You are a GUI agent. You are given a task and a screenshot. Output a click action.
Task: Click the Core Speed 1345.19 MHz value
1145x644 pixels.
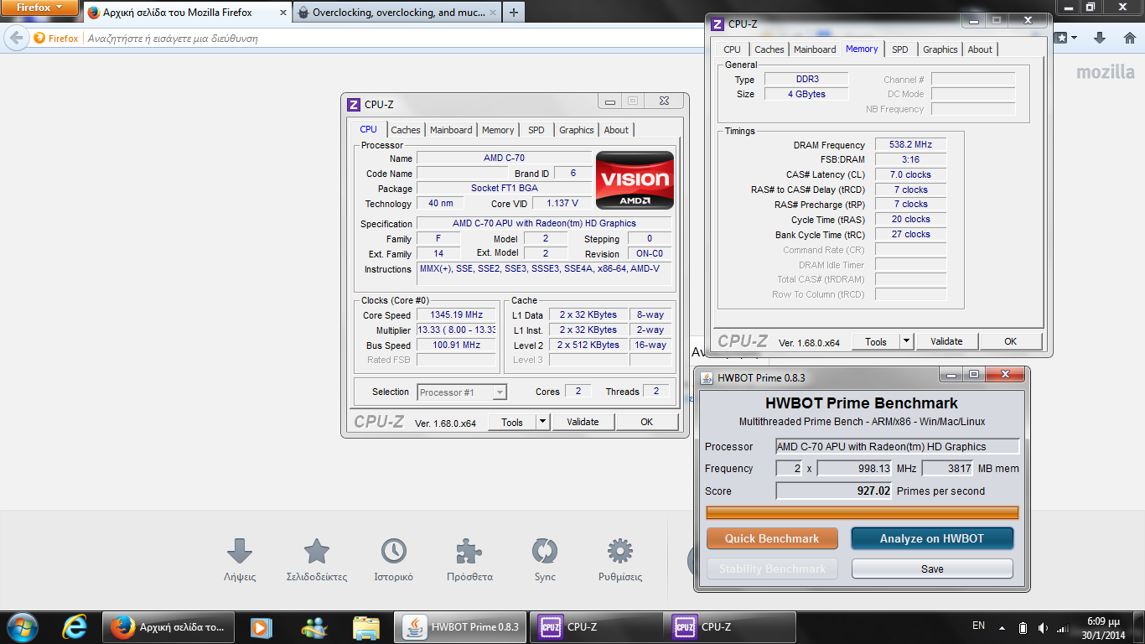[456, 315]
